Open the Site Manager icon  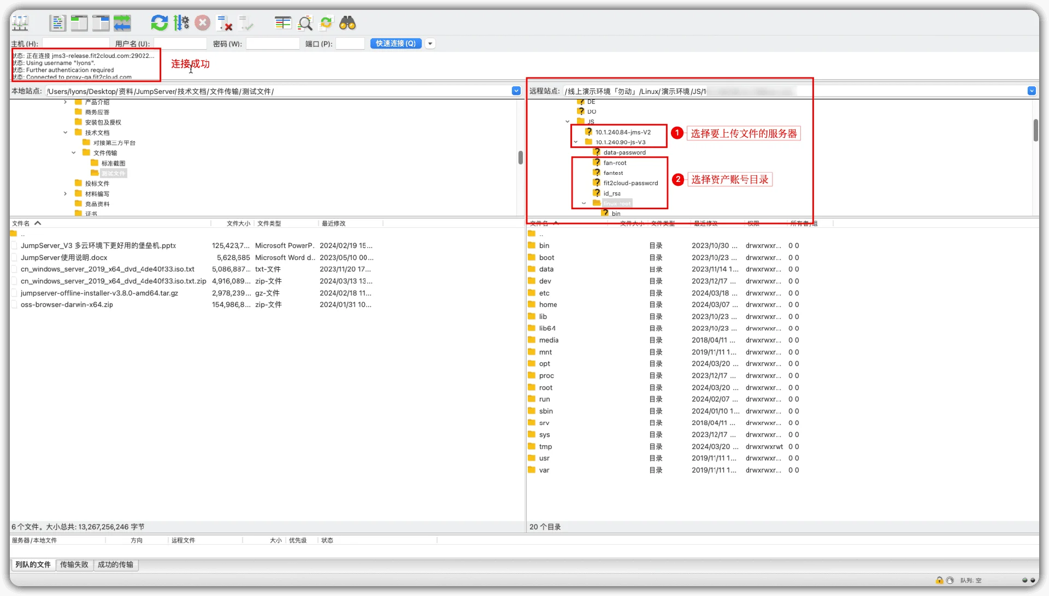(20, 23)
